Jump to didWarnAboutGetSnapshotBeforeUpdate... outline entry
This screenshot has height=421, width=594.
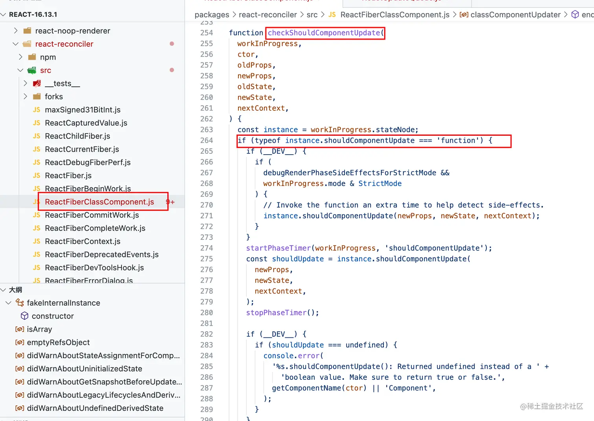pyautogui.click(x=104, y=382)
